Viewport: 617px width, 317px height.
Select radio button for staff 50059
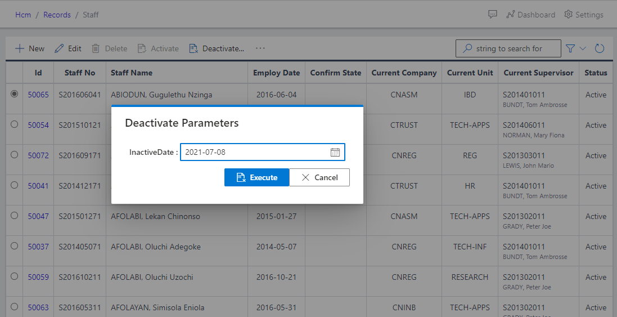pos(14,276)
